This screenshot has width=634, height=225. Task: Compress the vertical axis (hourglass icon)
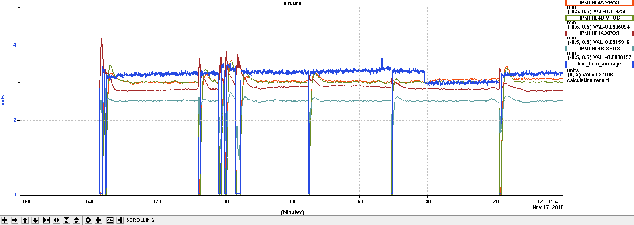coord(67,220)
